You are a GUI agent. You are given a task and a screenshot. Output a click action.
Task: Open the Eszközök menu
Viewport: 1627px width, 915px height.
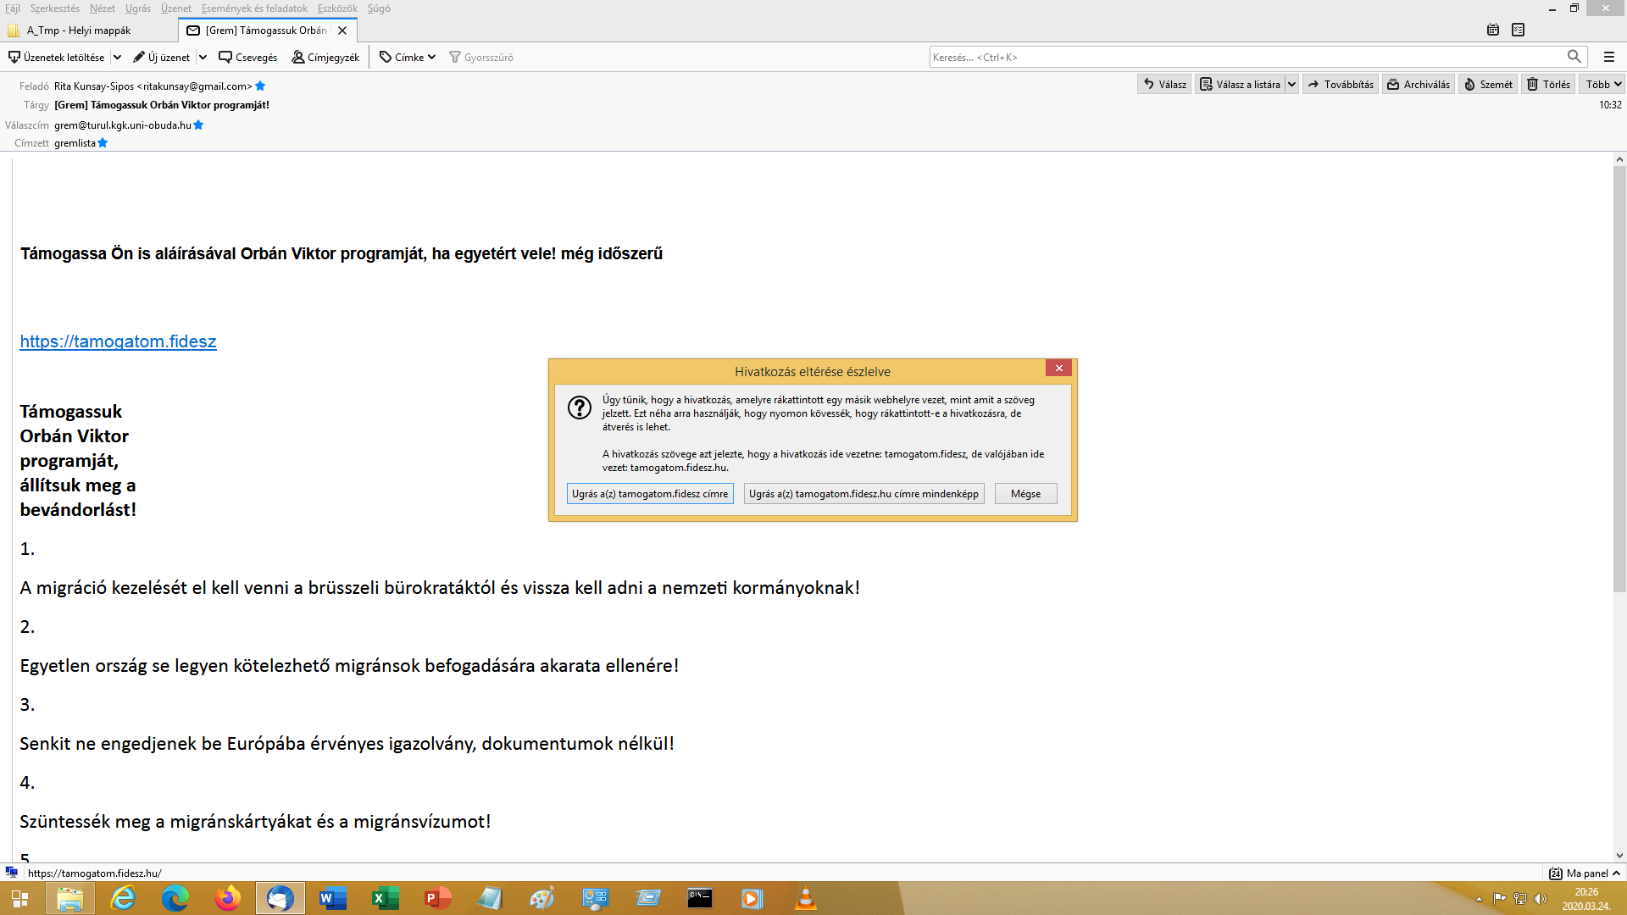(337, 8)
